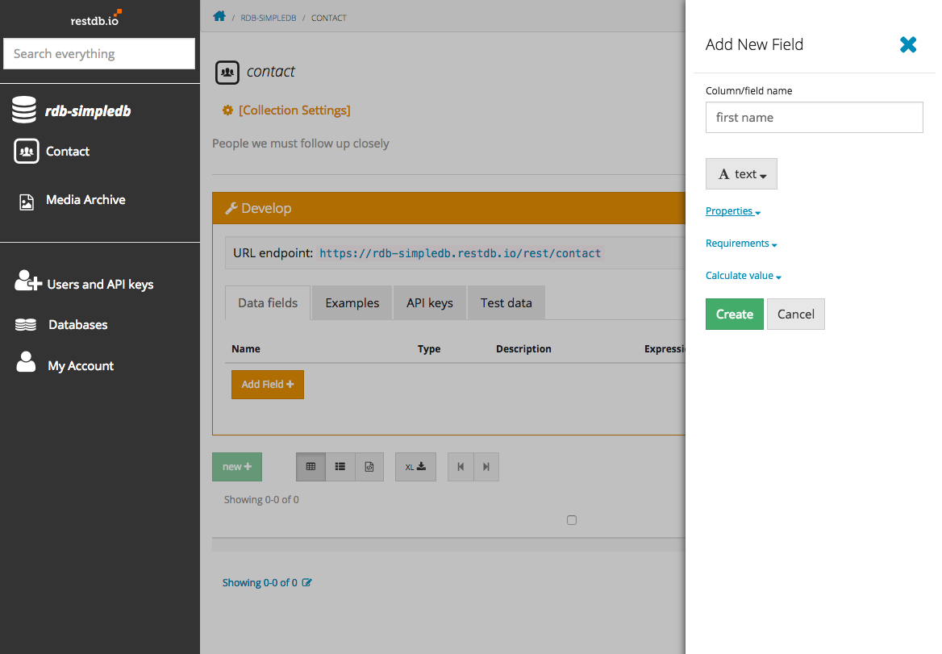Screen dimensions: 942x654
Task: Click the gray 'Showing 0-0 of 0' status text
Action: click(261, 500)
